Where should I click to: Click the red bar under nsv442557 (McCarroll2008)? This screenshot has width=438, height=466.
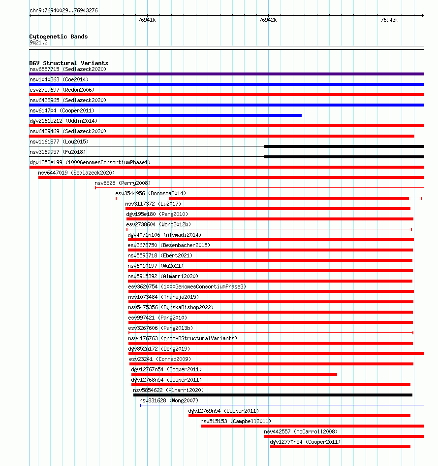click(344, 436)
